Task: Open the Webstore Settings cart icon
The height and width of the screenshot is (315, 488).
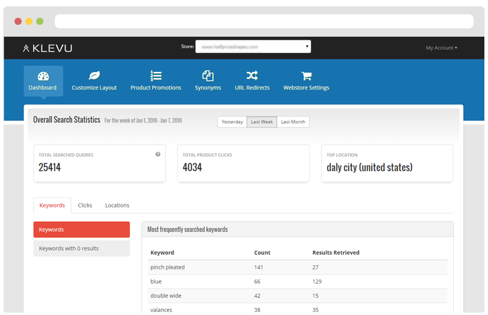Action: [306, 76]
